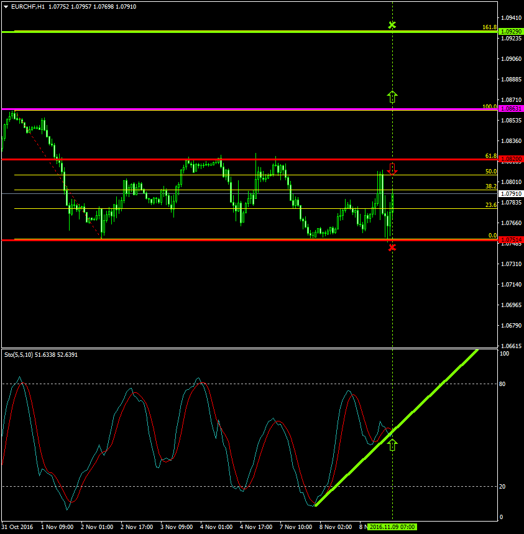Select the green 161.8 Fibonacci line
The width and height of the screenshot is (524, 534).
coord(249,31)
